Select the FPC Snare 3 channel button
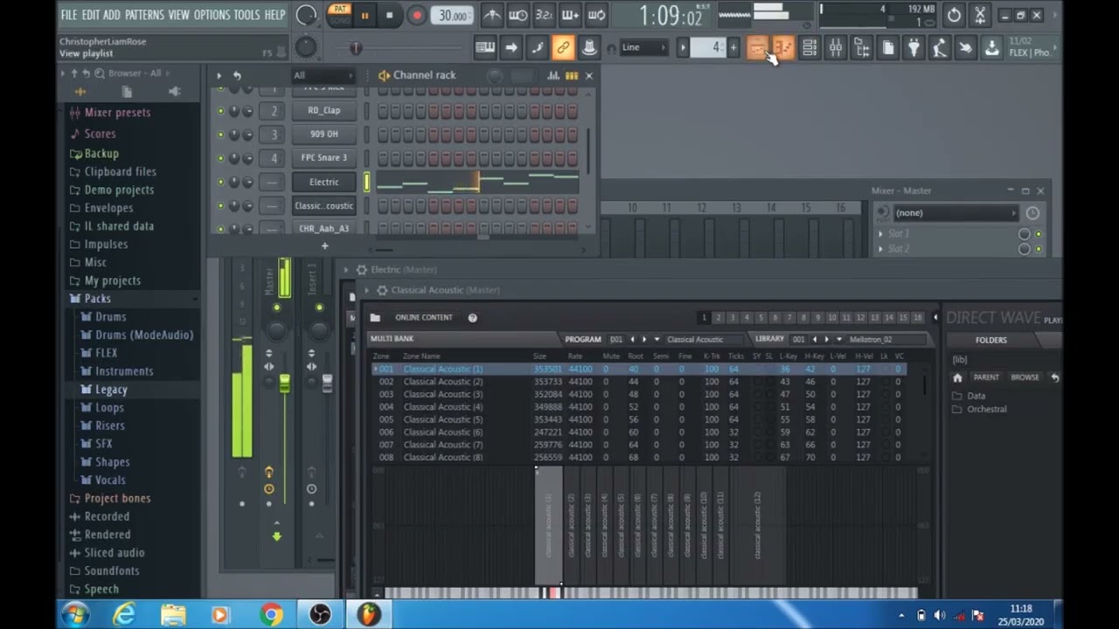 click(x=323, y=157)
